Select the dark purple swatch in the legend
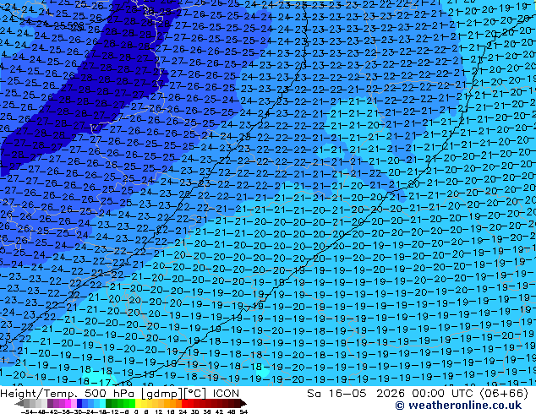Viewport: 536px width, 414px height. coord(50,403)
